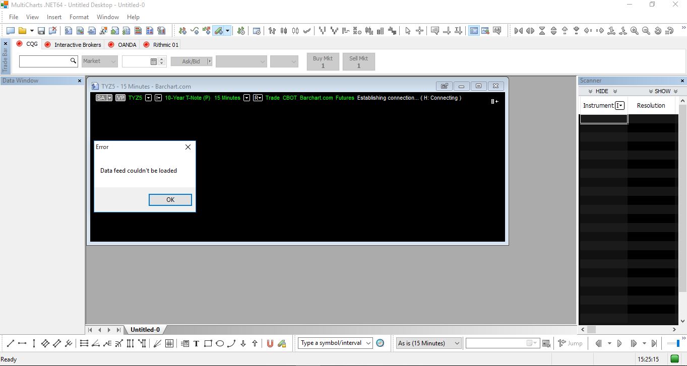Select the OHLC bar chart type icon
Image resolution: width=687 pixels, height=366 pixels.
tap(272, 31)
